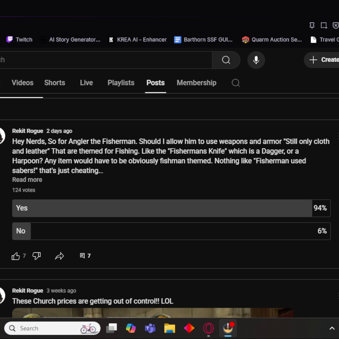This screenshot has height=339, width=339.
Task: Share the poll post
Action: [x=59, y=256]
